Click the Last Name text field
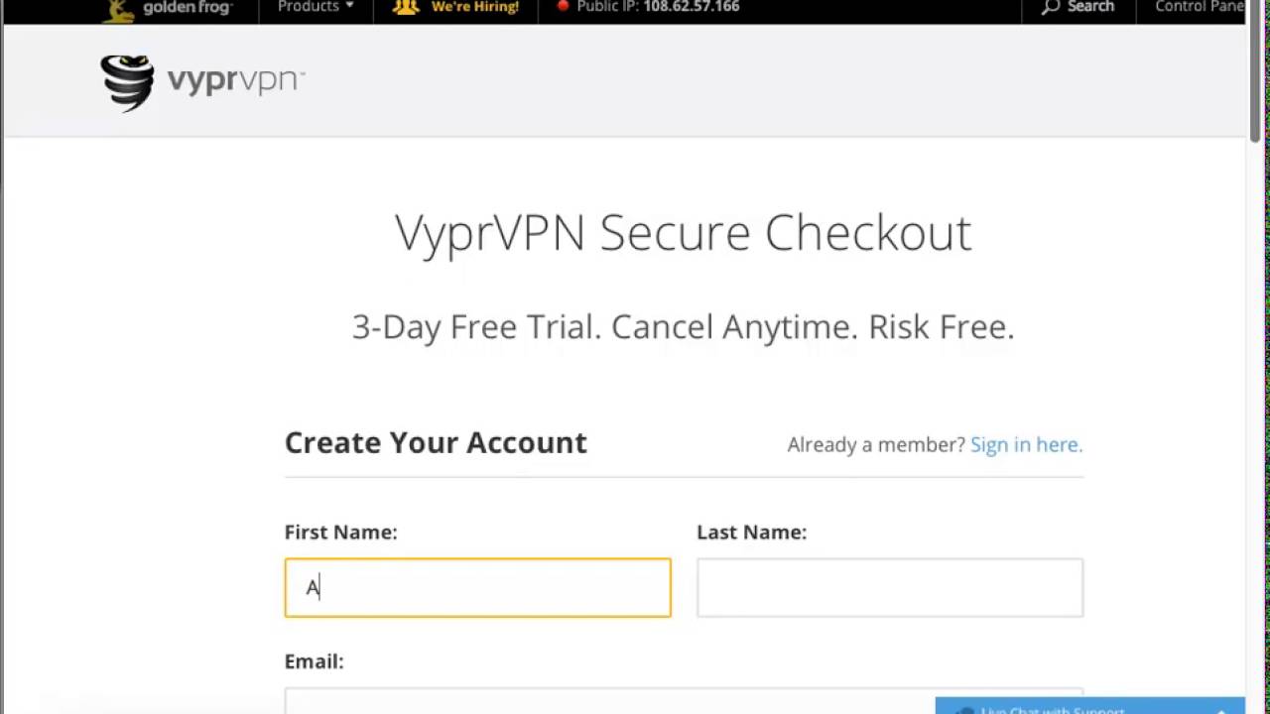This screenshot has width=1270, height=714. [x=889, y=588]
